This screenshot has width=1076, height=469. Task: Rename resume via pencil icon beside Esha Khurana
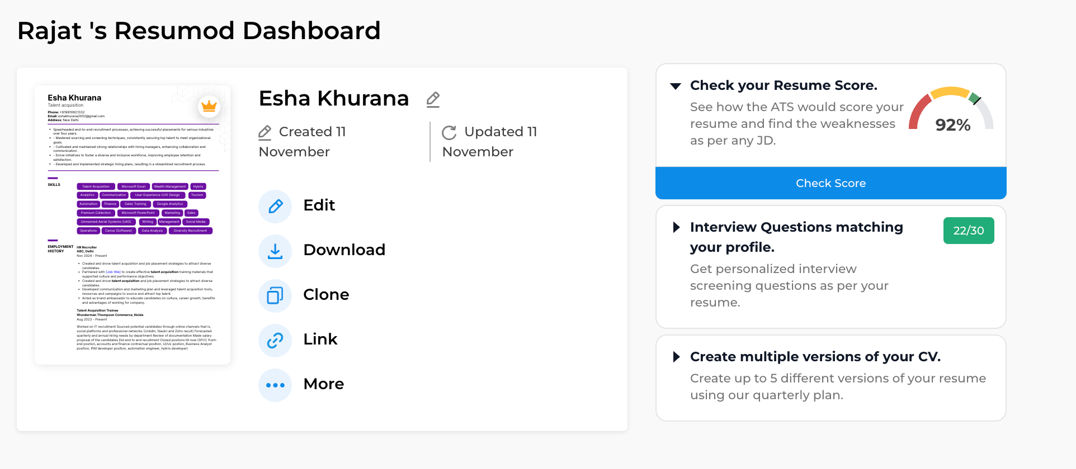click(433, 99)
